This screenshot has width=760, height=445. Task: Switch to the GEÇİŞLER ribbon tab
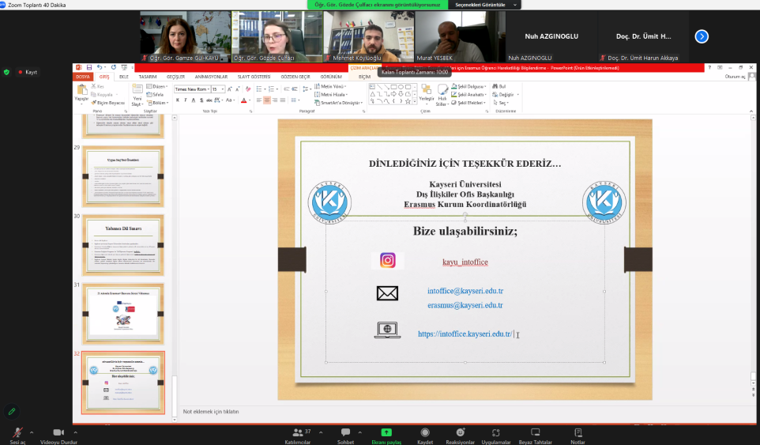click(x=175, y=77)
